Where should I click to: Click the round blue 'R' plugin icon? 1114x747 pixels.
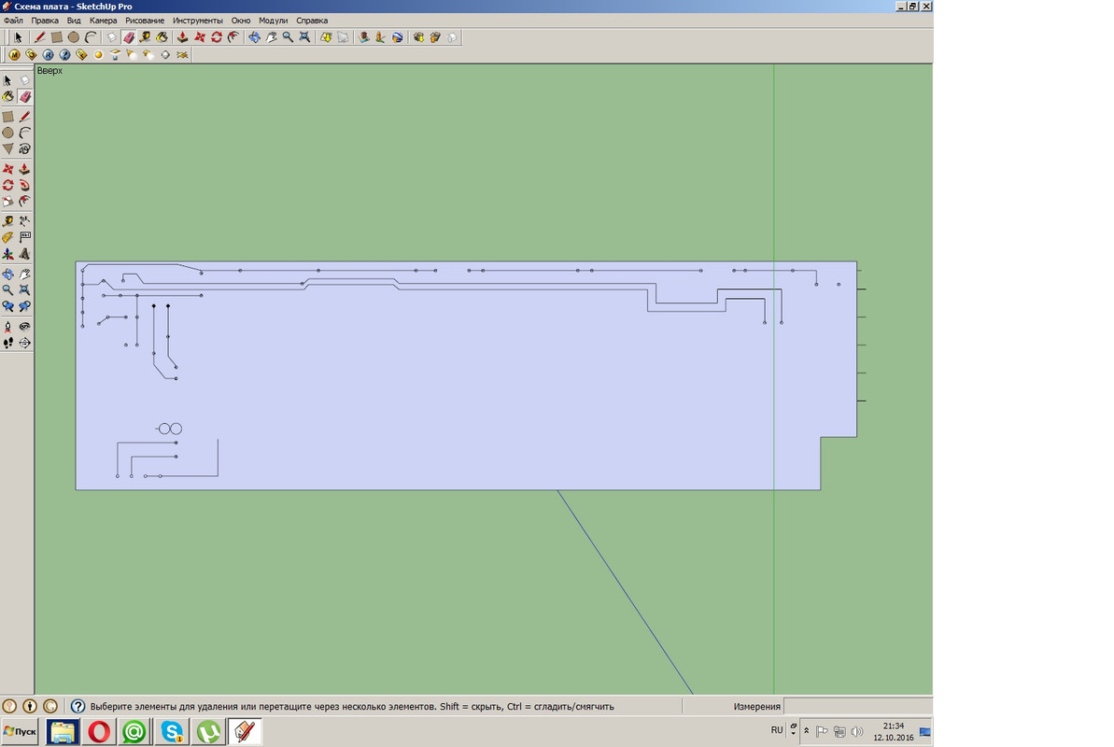tap(48, 55)
